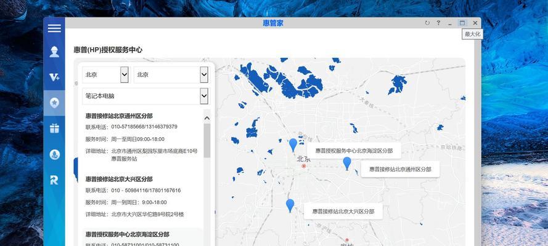Image resolution: width=548 pixels, height=246 pixels.
Task: Click map label 惠普接修站北京通州区分部
Action: tap(400, 169)
